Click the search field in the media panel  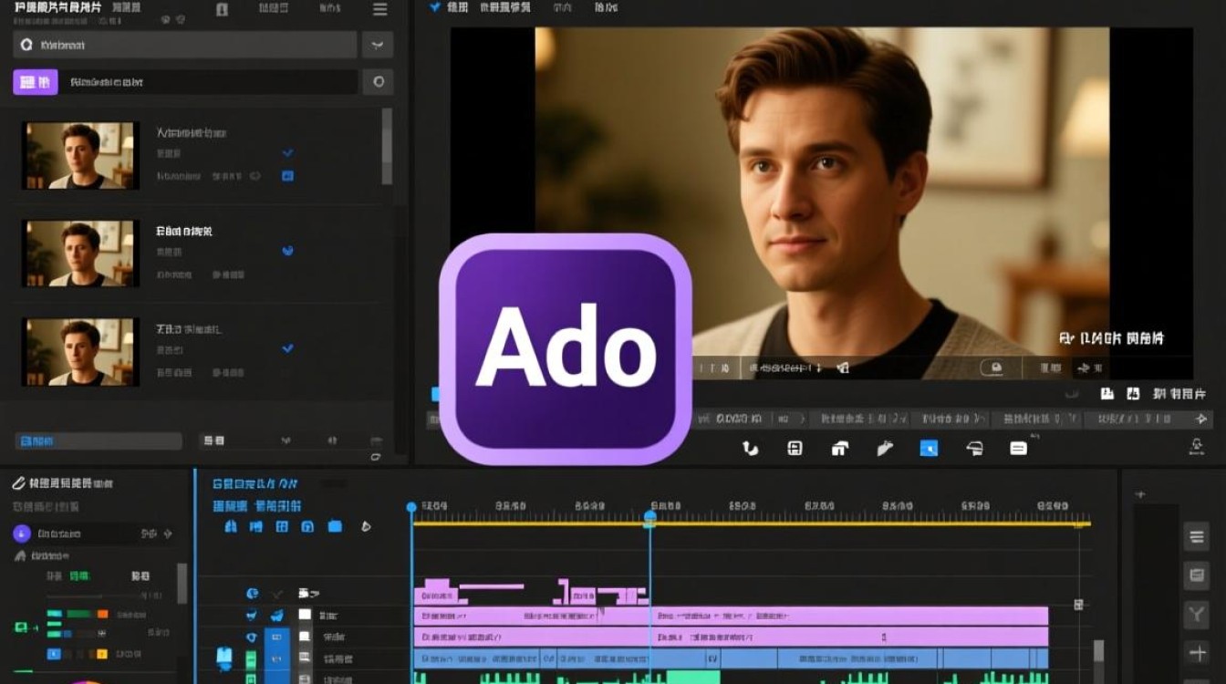(184, 45)
